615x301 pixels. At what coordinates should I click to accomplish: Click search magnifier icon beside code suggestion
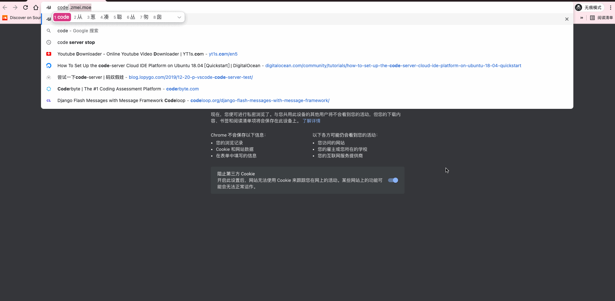pos(49,31)
